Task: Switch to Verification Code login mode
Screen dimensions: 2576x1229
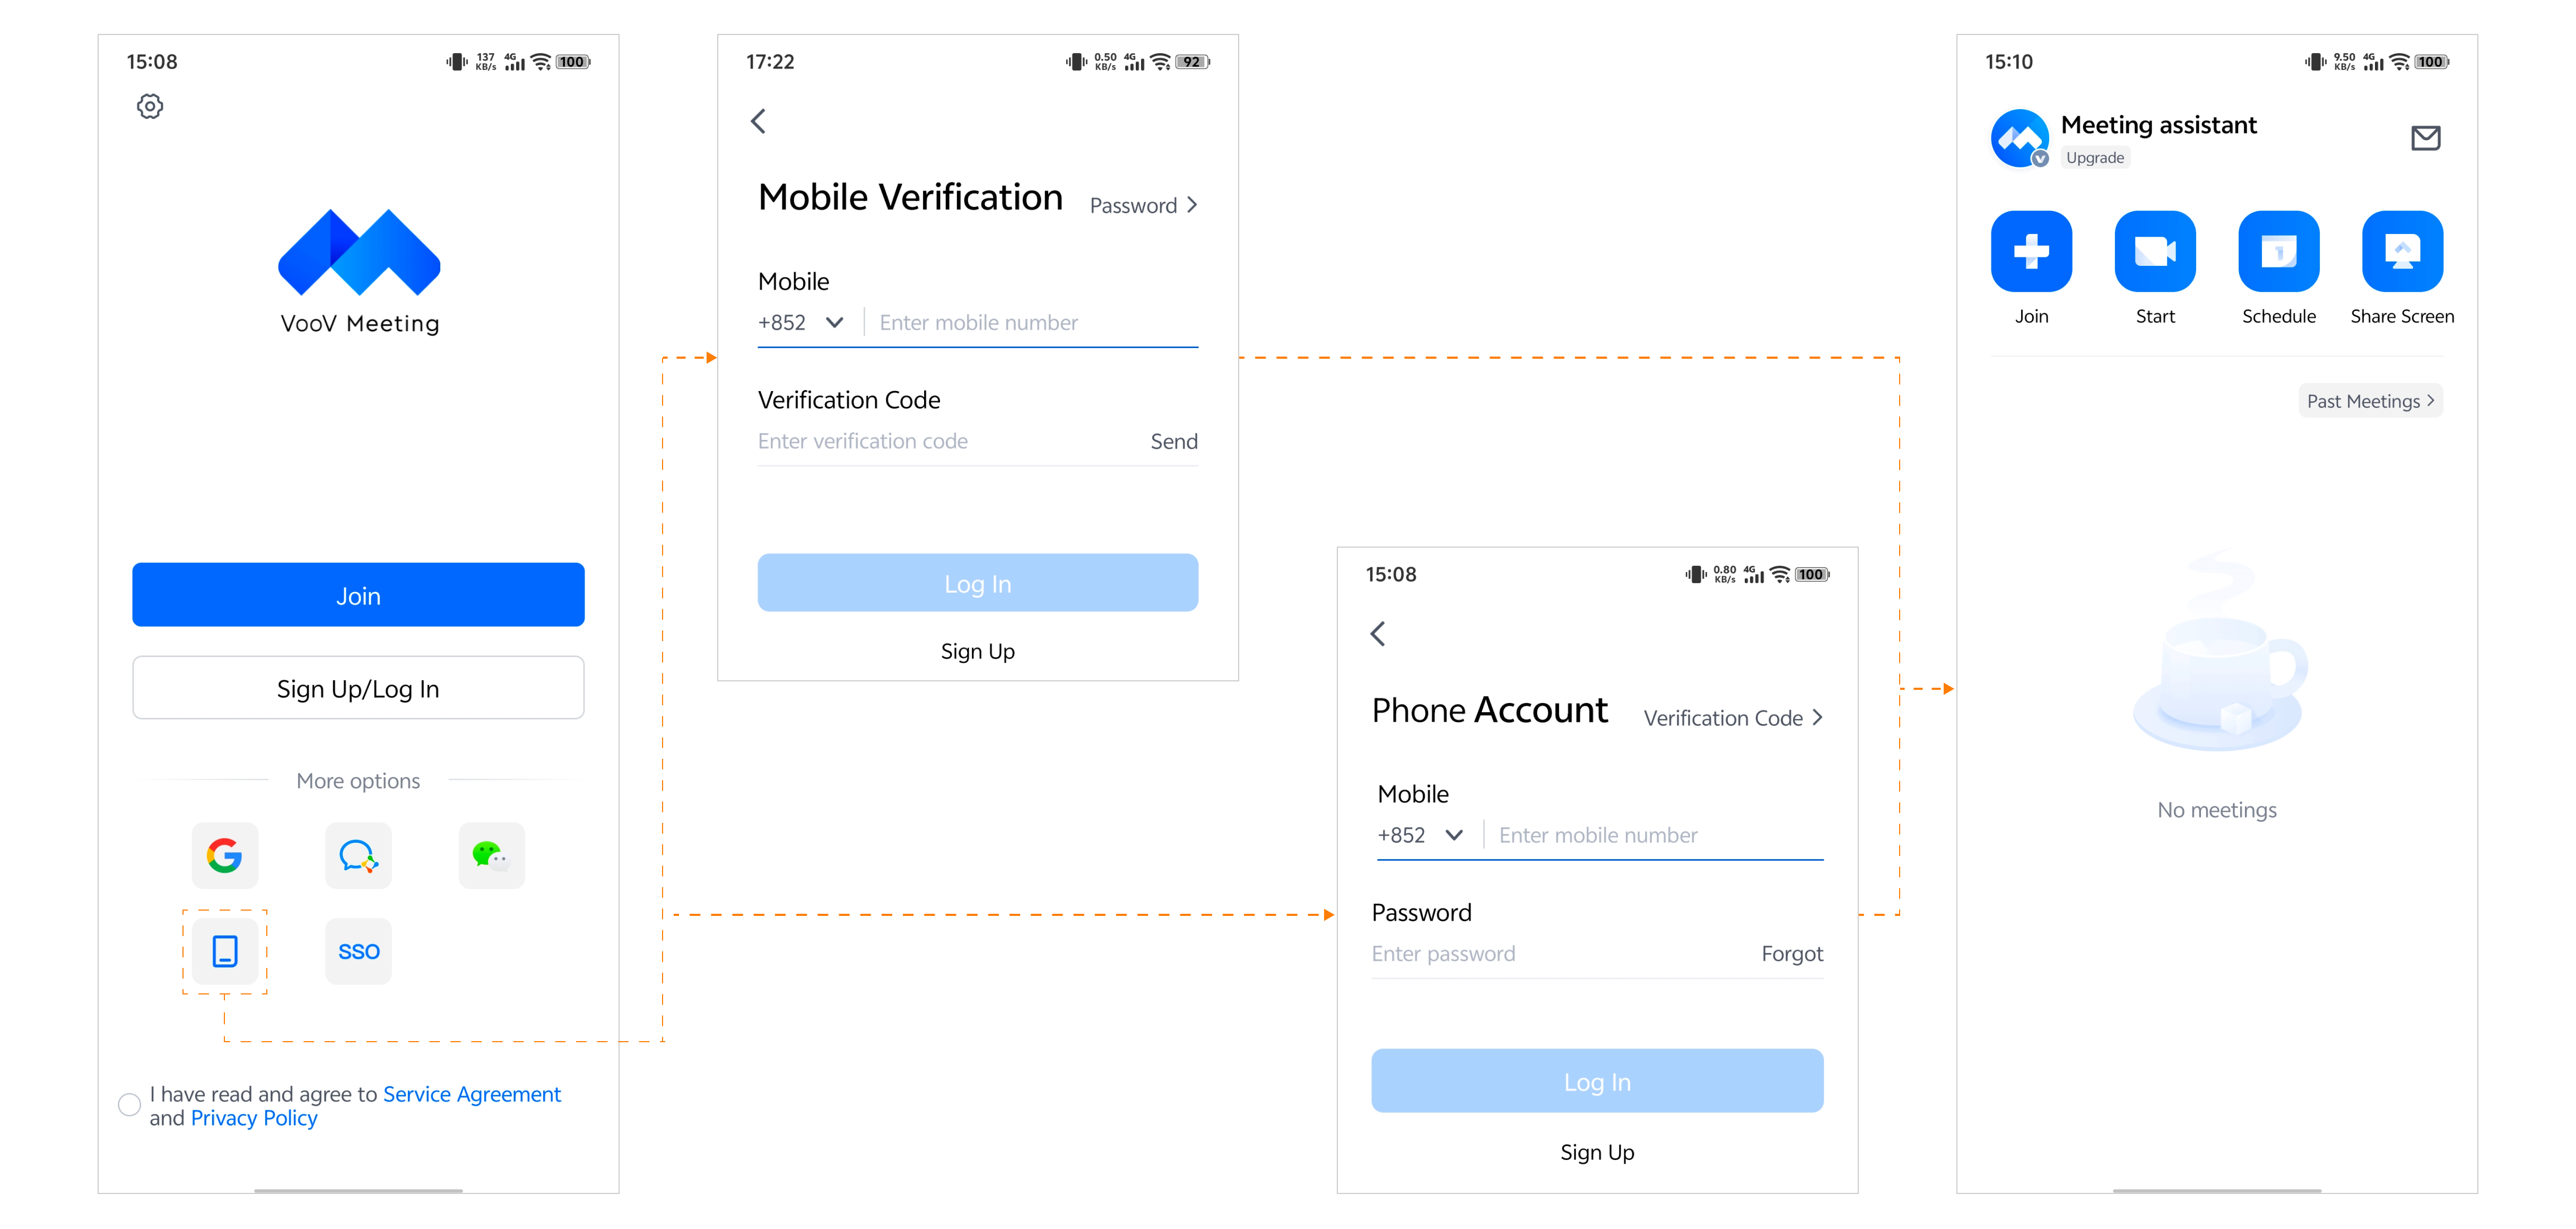Action: pyautogui.click(x=1732, y=718)
